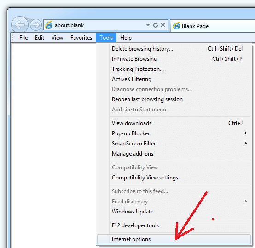Launch Windows Update from the menu

(174, 212)
